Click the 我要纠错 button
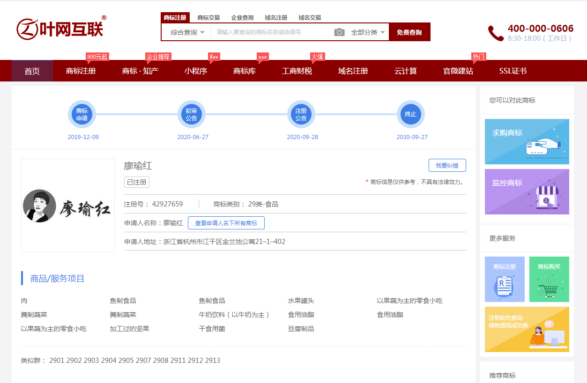The width and height of the screenshot is (587, 383). coord(447,165)
